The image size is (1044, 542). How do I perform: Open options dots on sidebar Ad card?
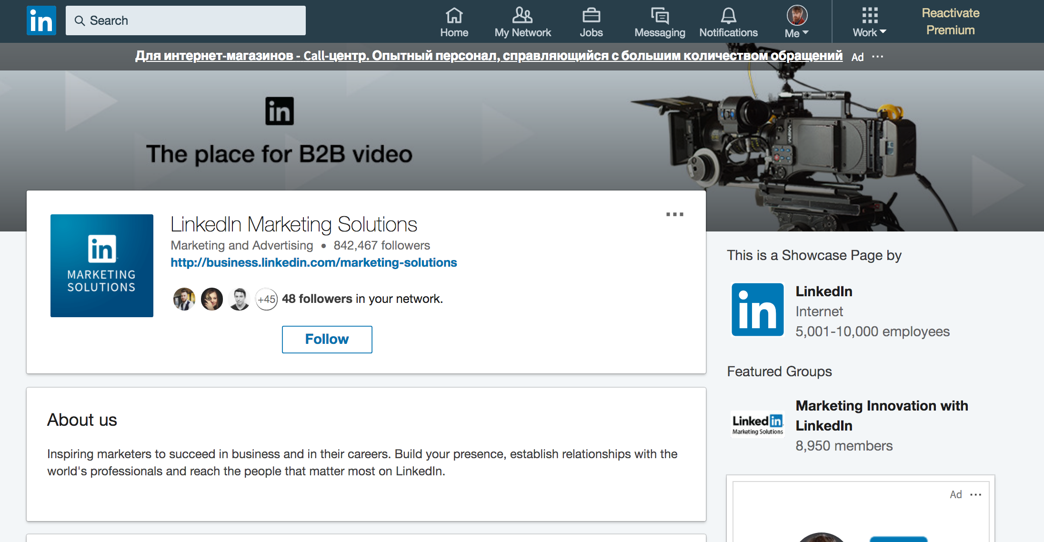click(975, 494)
